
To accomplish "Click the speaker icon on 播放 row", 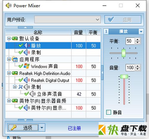I will click(x=27, y=46).
